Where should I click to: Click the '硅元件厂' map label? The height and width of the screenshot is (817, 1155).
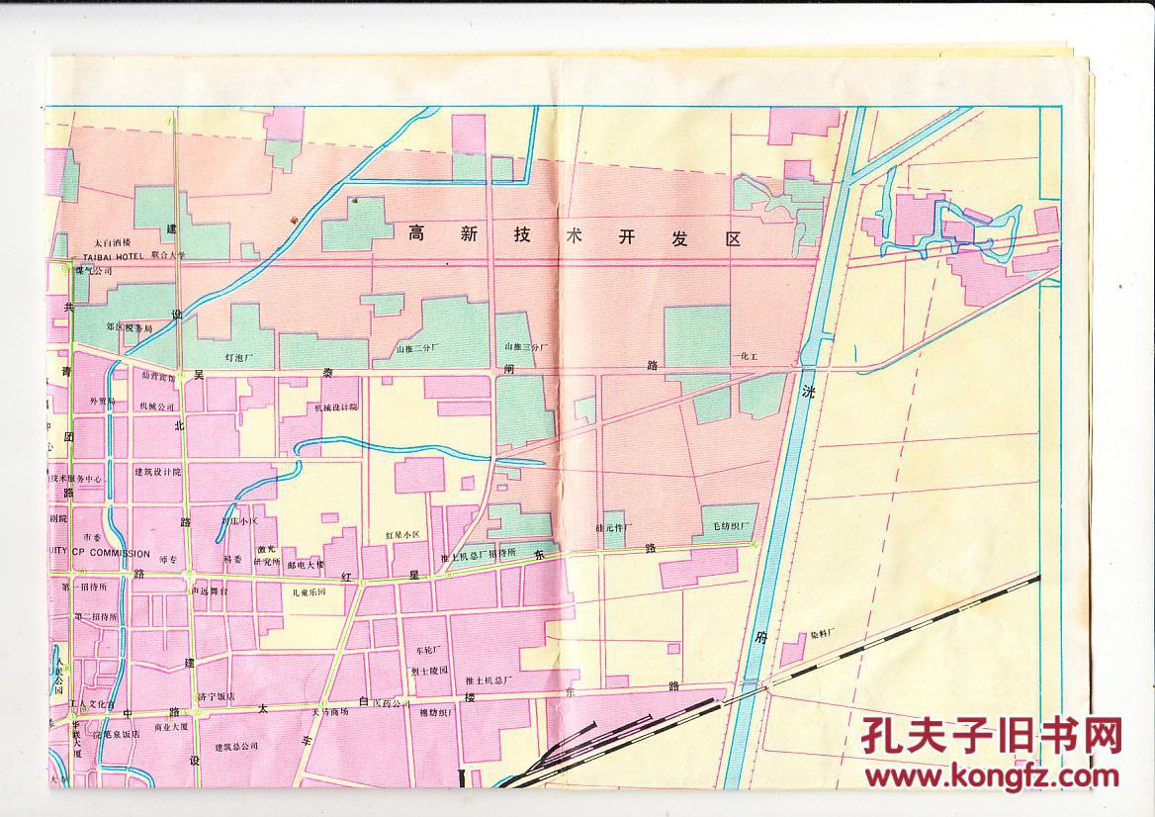pos(613,528)
